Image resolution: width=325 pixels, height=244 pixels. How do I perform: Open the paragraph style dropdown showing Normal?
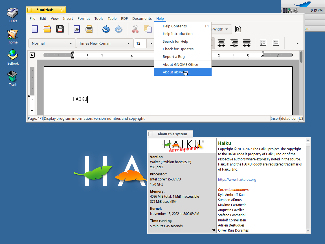coord(52,43)
